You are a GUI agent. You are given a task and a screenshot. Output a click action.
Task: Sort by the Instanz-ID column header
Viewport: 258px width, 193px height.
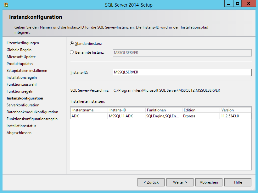[126, 110]
